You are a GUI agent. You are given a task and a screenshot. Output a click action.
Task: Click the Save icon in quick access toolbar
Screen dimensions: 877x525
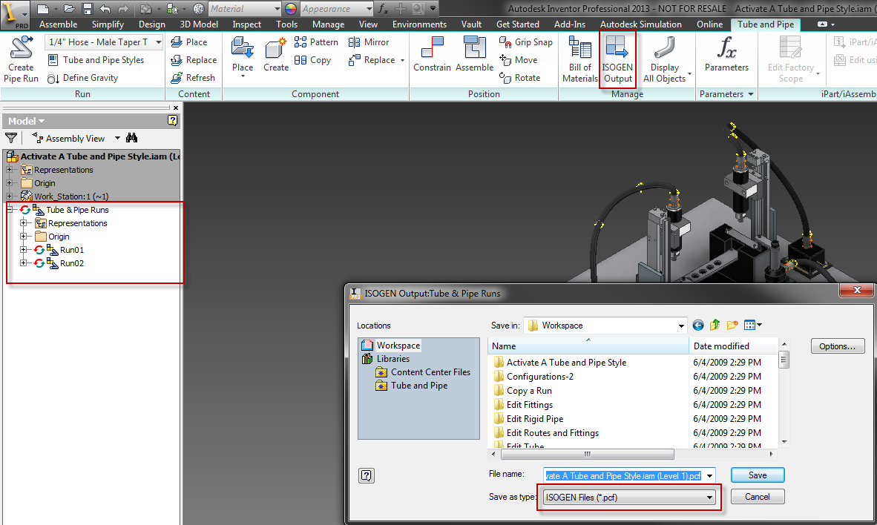point(88,8)
